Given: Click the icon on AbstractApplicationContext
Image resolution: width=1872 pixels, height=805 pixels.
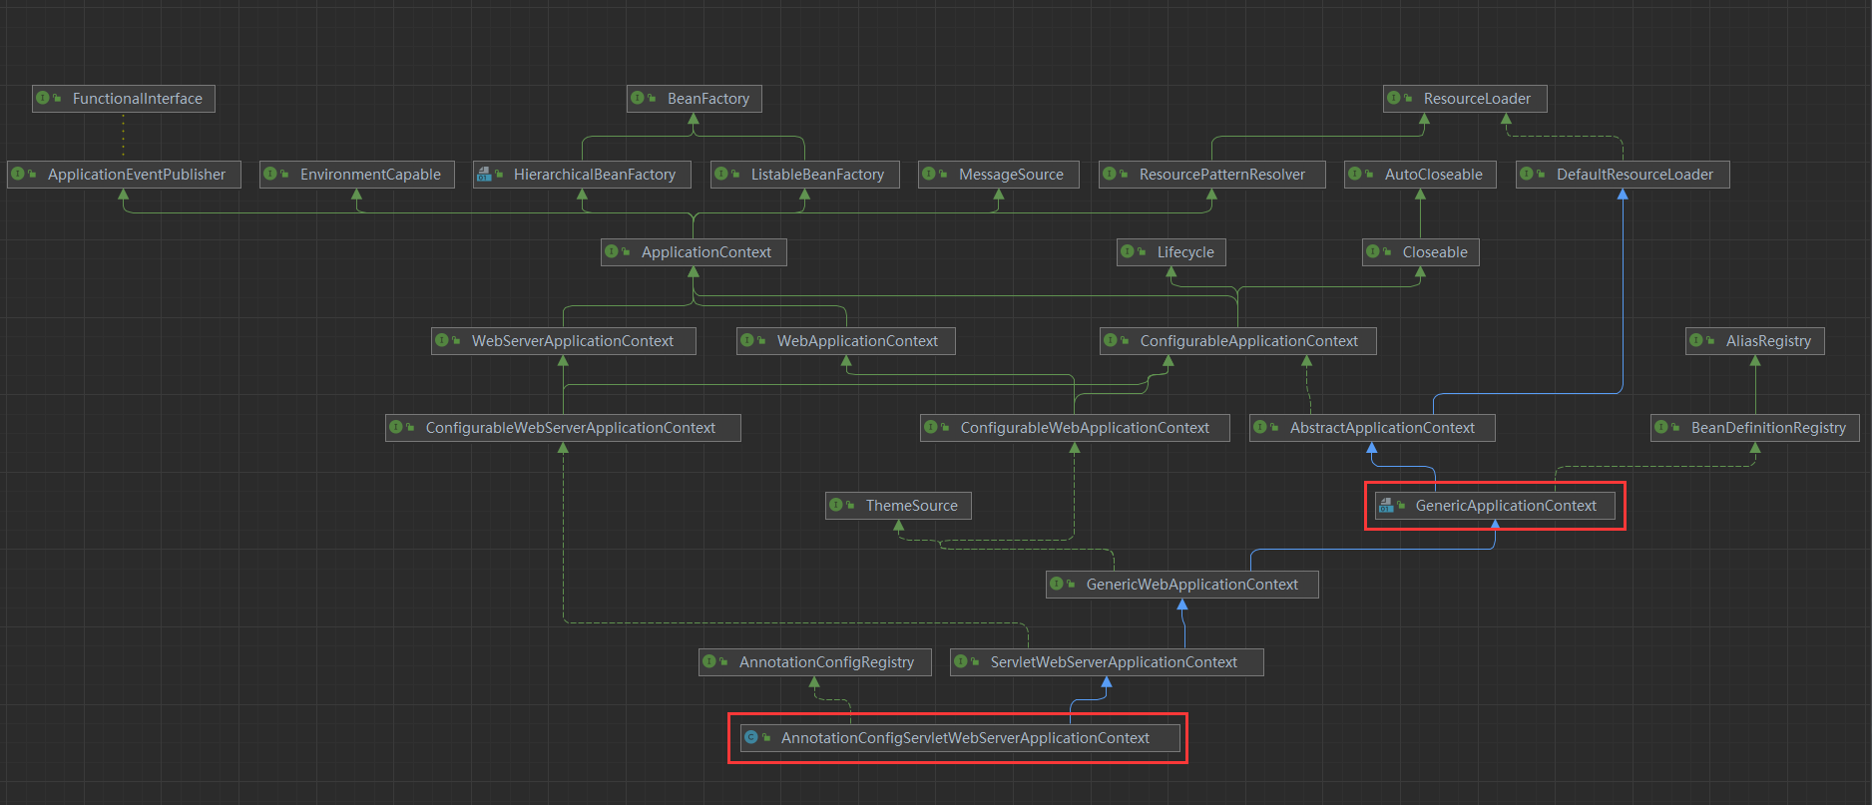Looking at the screenshot, I should 1260,427.
